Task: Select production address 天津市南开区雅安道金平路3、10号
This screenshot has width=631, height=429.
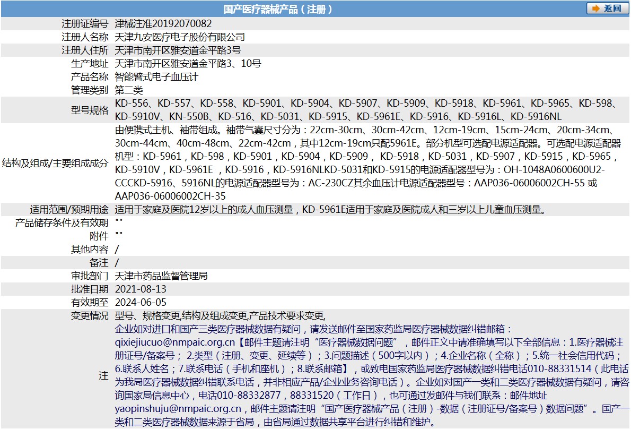Action: pyautogui.click(x=188, y=64)
